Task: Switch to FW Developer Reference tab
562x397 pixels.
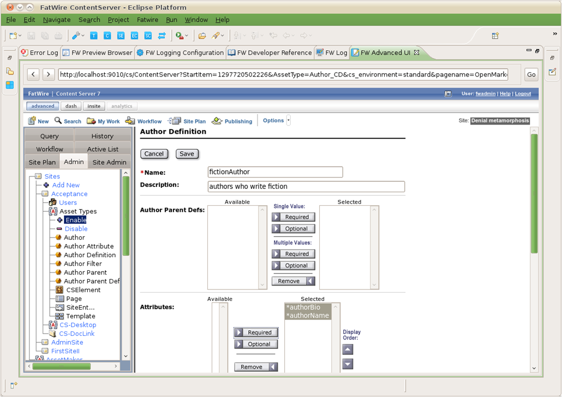Action: pos(270,53)
